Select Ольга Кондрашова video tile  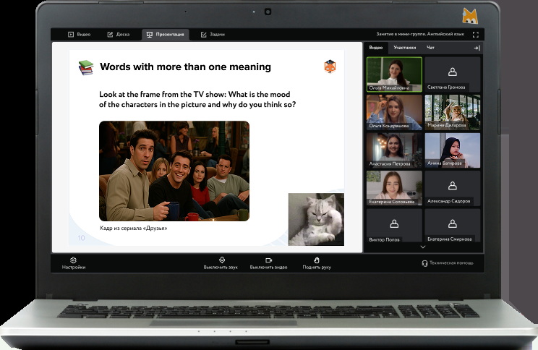(394, 113)
